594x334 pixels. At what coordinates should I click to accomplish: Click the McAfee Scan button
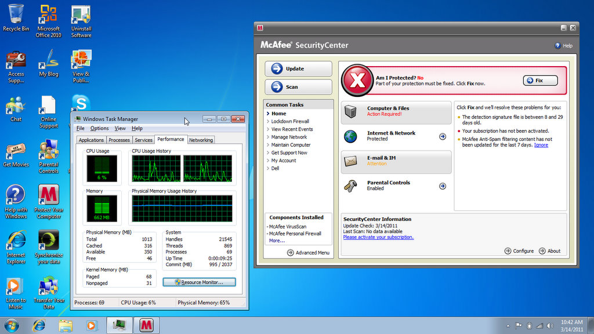[x=299, y=87]
